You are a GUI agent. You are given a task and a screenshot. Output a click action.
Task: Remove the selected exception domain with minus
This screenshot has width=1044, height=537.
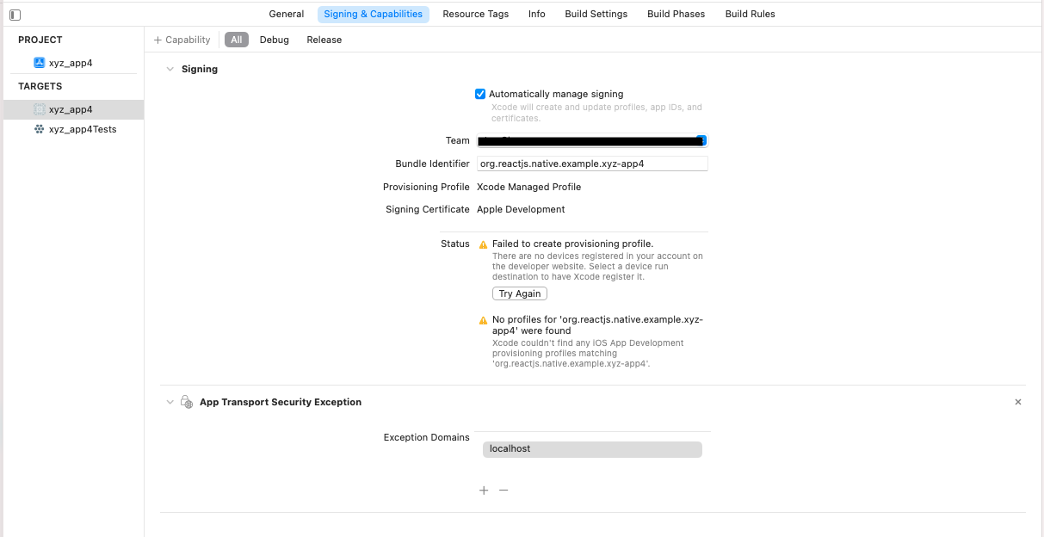coord(503,491)
